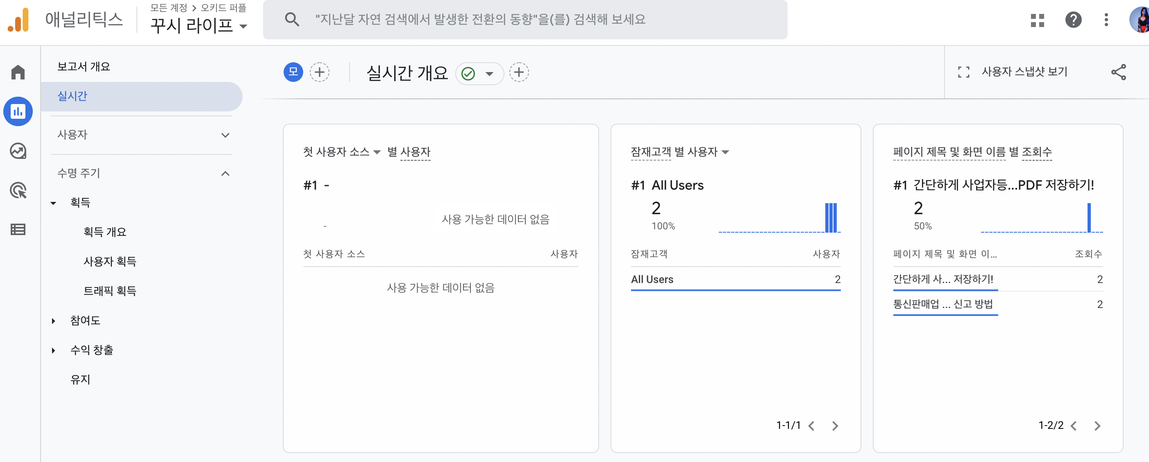1149x462 pixels.
Task: Click 첫 사용자 소스 column header
Action: click(334, 254)
